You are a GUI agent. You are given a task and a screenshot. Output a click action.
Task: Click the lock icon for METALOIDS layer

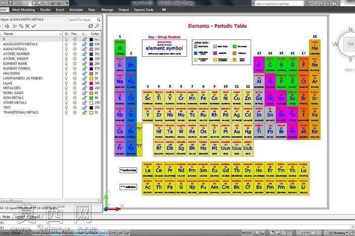coord(84,88)
